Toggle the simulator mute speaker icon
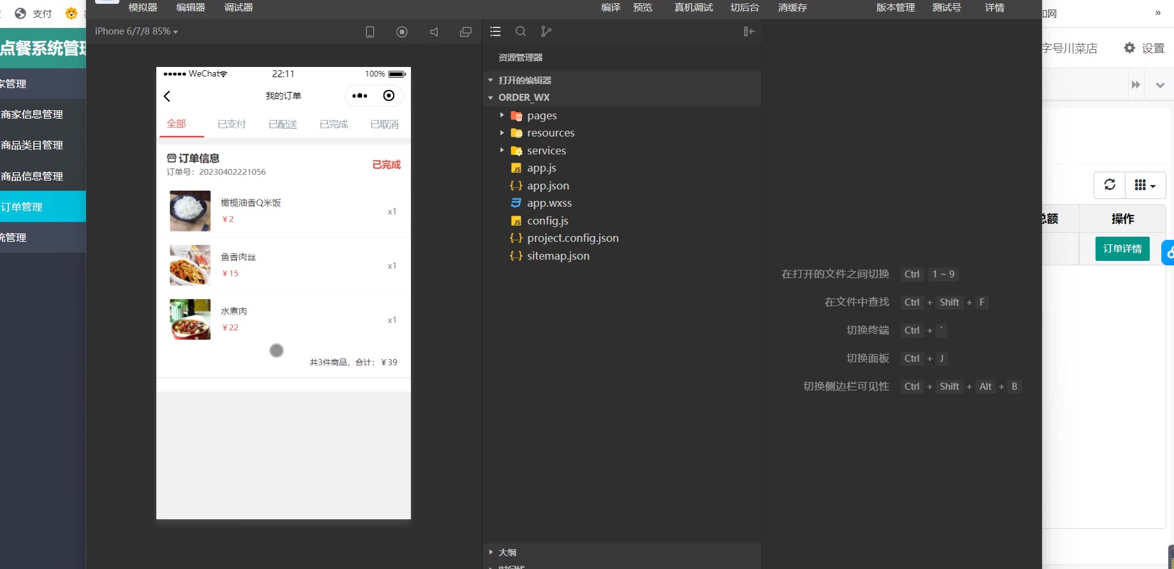 coord(434,32)
